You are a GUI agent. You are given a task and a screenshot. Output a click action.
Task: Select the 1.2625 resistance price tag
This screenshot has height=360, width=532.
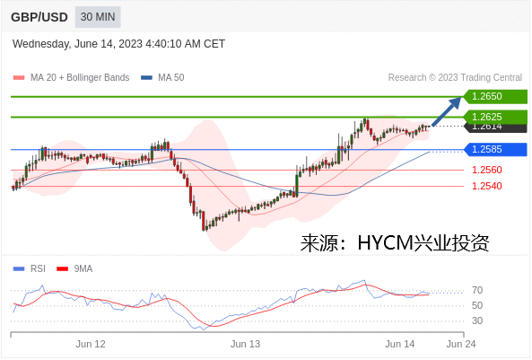coord(495,117)
